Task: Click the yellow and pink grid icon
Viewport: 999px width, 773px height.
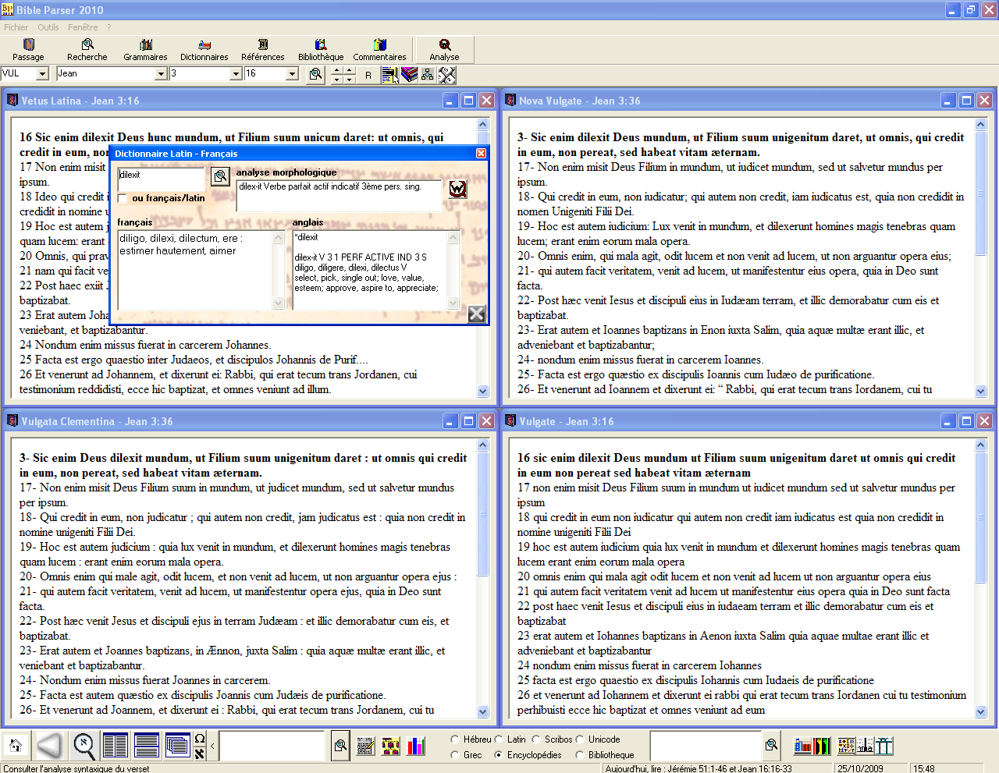Action: (x=391, y=746)
